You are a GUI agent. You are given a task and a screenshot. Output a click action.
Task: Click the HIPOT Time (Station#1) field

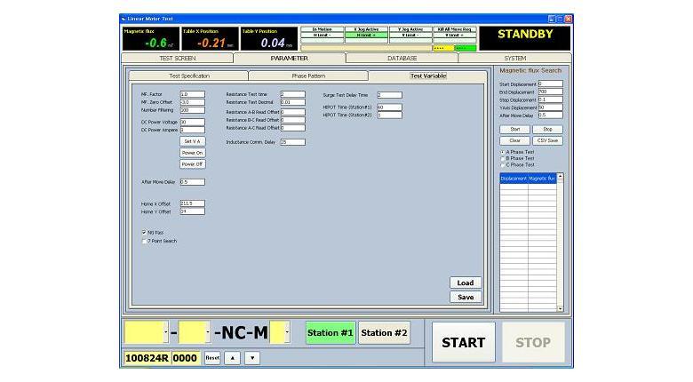[389, 107]
